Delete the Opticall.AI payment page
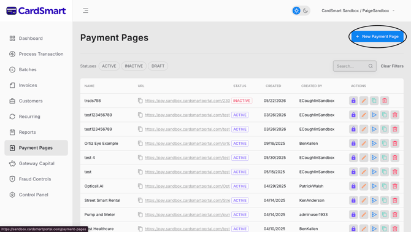Viewport: 411px width, 232px height. point(395,186)
